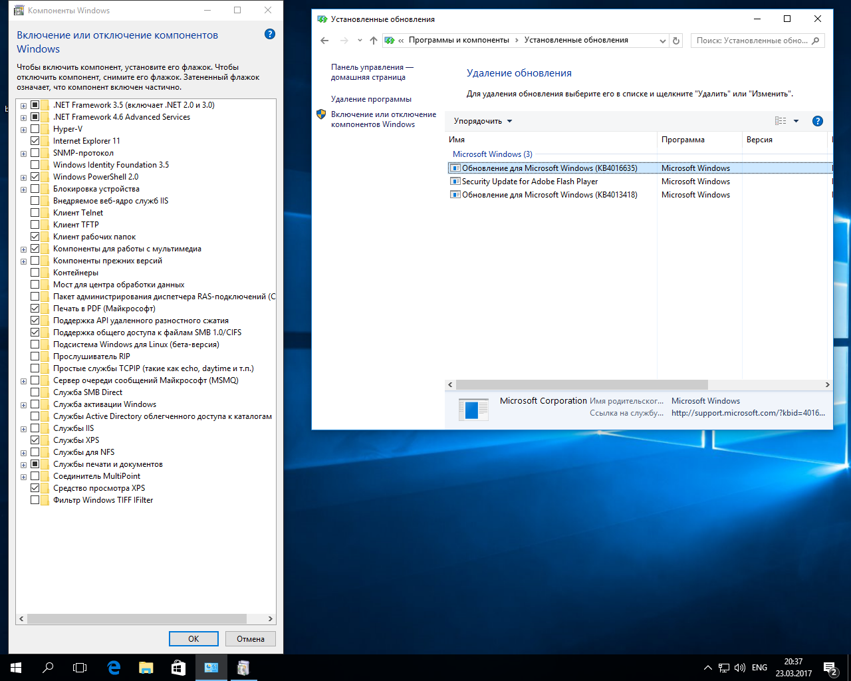Image resolution: width=851 pixels, height=681 pixels.
Task: Expand Windows PowerShell 2.0 node
Action: [x=23, y=178]
